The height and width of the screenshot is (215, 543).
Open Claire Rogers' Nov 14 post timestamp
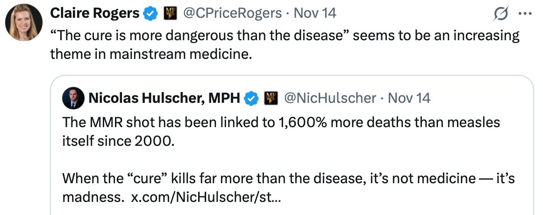[x=315, y=14]
